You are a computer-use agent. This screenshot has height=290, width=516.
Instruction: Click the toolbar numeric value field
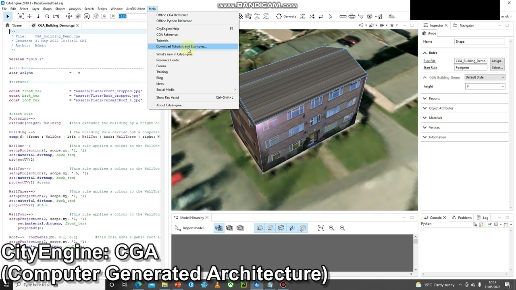tap(128, 16)
